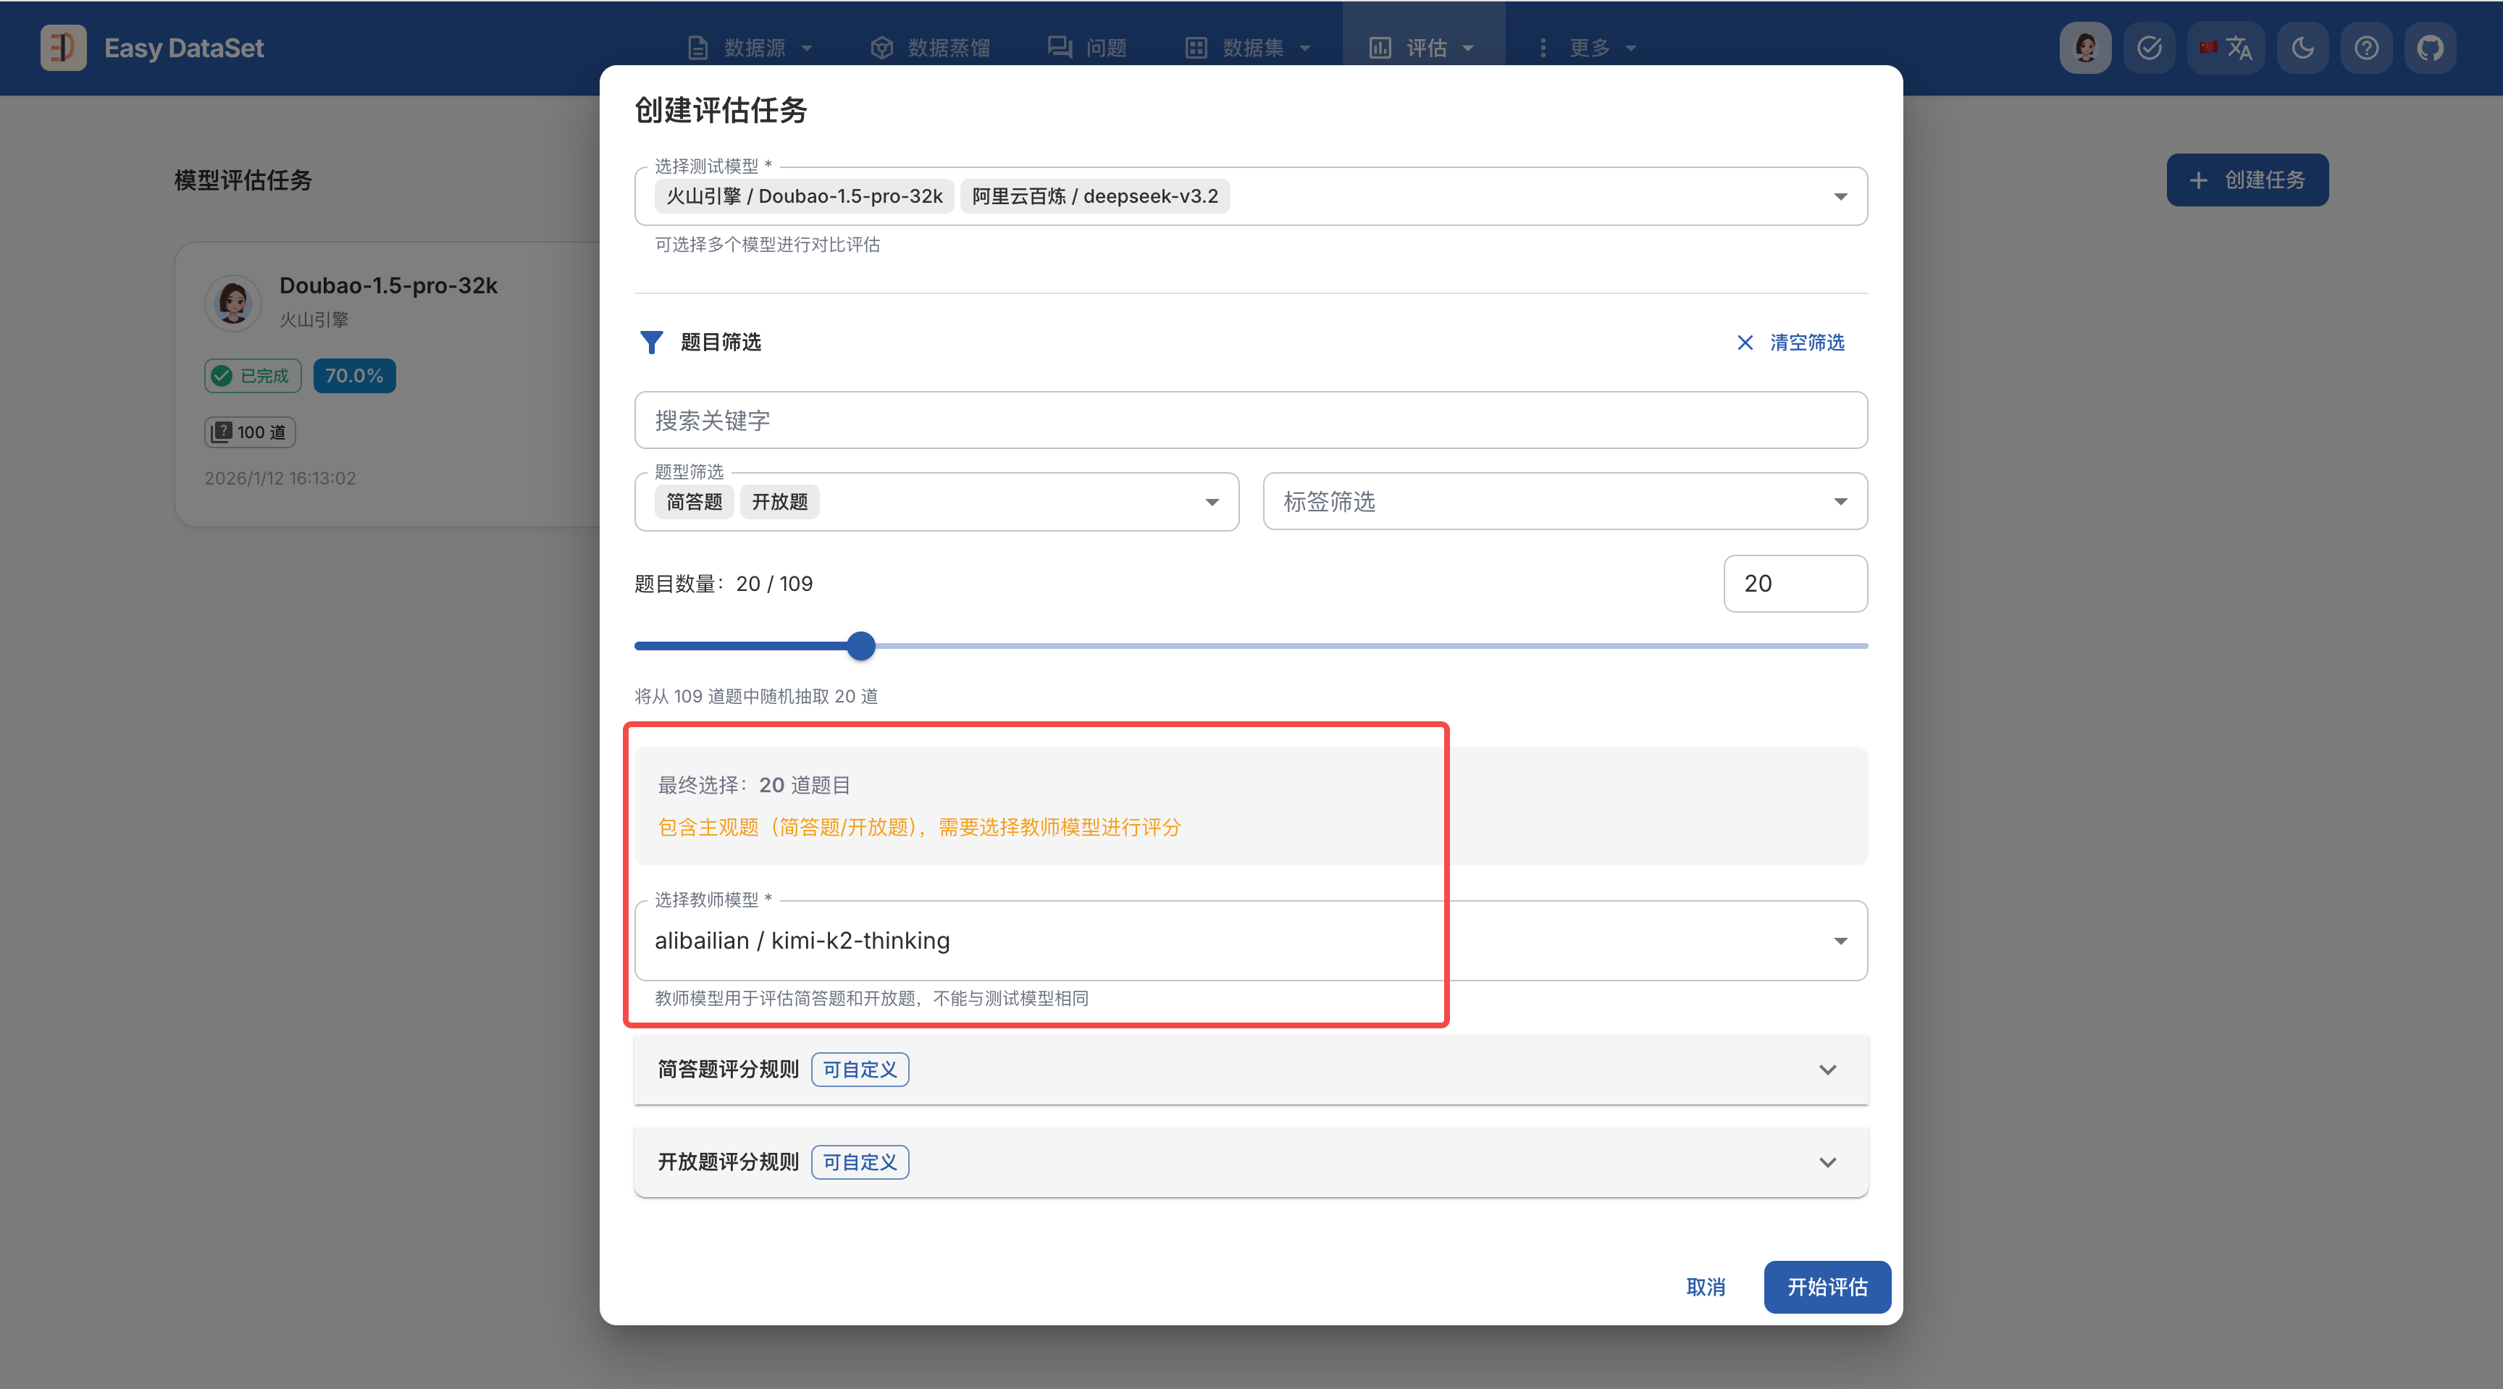Image resolution: width=2503 pixels, height=1389 pixels.
Task: Open the 选择测试模型 dropdown arrow
Action: 1840,196
